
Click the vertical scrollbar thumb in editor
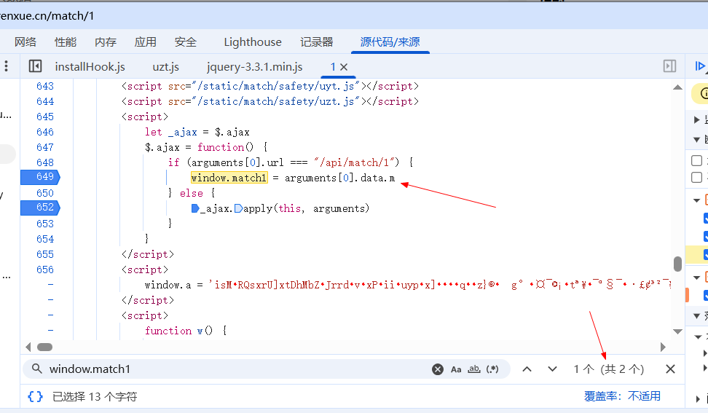point(677,264)
